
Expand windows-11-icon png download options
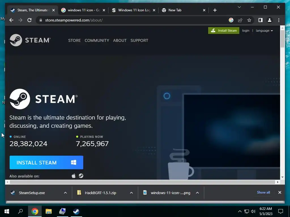click(197, 193)
